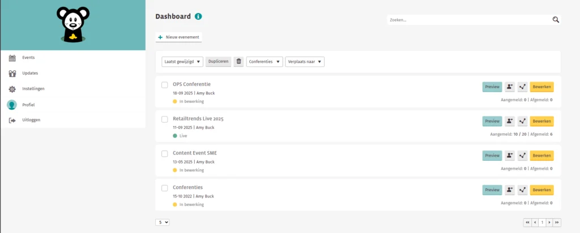This screenshot has width=580, height=233.
Task: Delete selected events with trash icon
Action: pyautogui.click(x=238, y=62)
